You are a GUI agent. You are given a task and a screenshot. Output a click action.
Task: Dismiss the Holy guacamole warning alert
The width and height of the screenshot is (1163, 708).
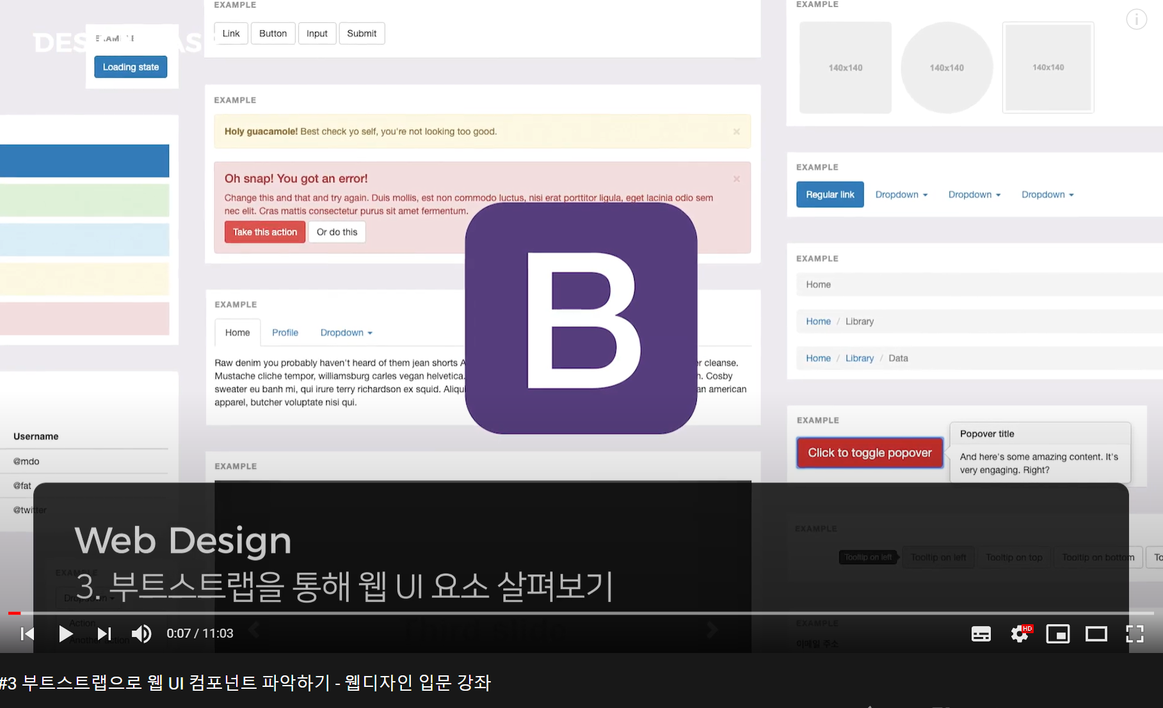[737, 131]
